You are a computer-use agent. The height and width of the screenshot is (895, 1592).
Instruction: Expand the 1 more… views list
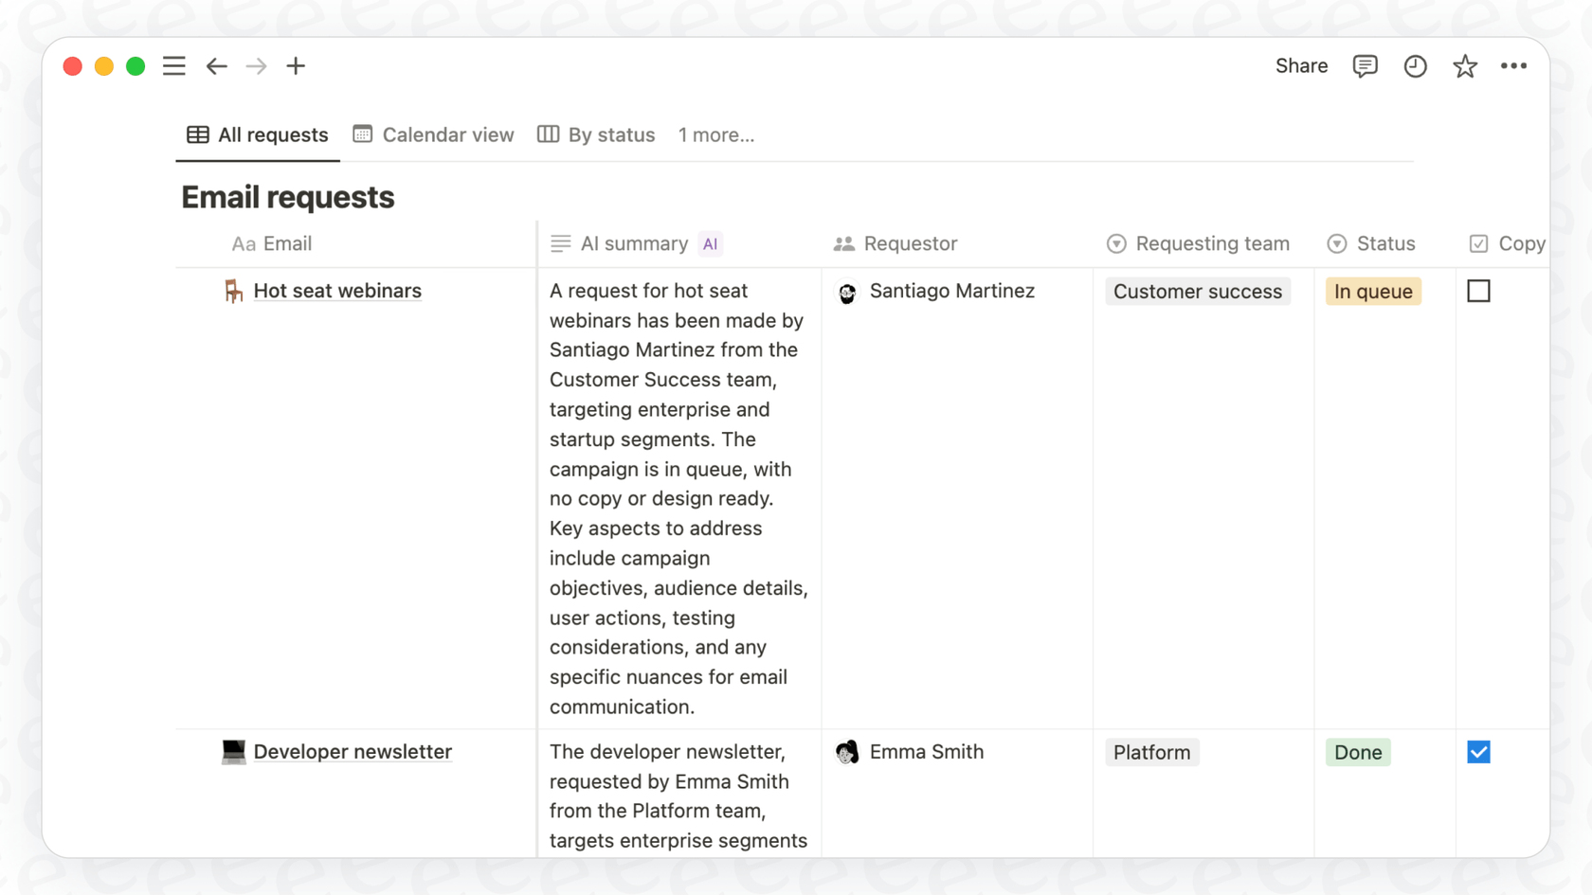point(715,135)
